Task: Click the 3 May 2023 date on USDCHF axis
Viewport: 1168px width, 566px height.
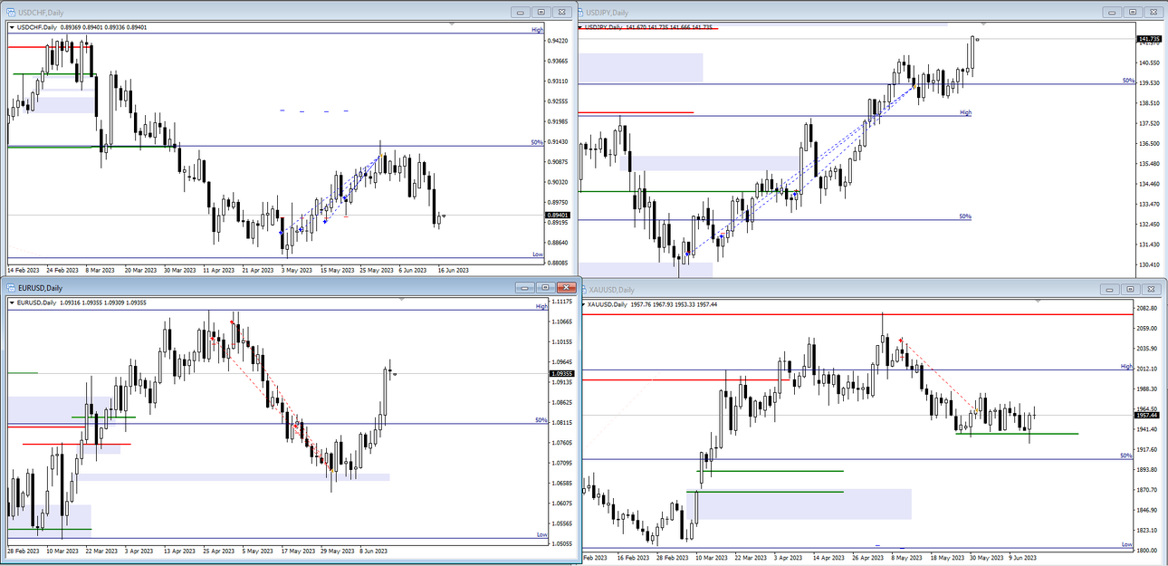Action: click(295, 270)
